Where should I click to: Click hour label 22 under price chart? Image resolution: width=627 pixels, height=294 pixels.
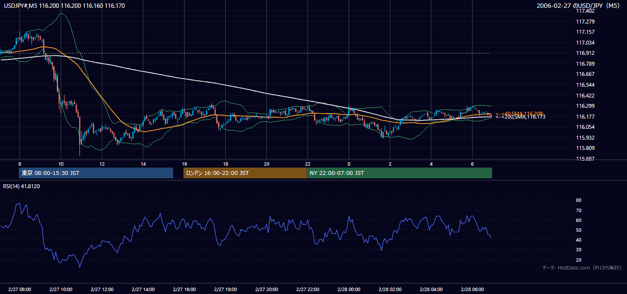tap(308, 163)
